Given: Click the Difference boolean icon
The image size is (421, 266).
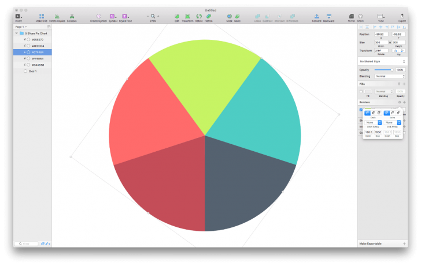Looking at the screenshot, I should click(293, 16).
